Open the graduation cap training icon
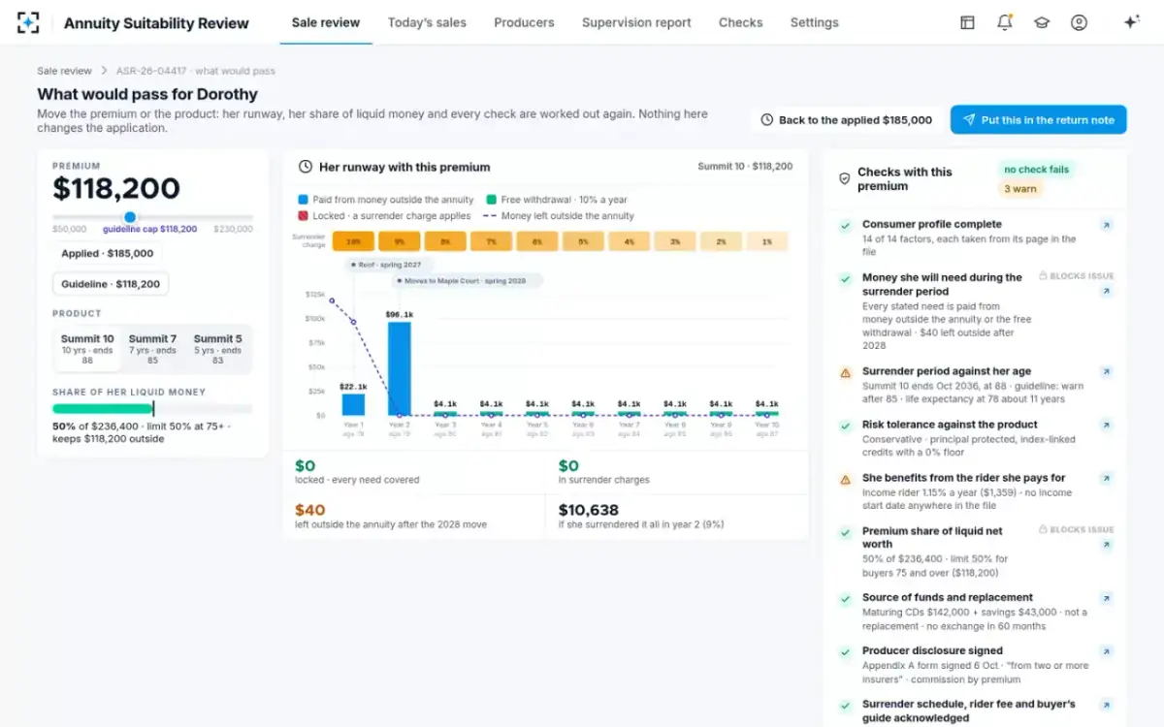1164x727 pixels. [x=1042, y=22]
